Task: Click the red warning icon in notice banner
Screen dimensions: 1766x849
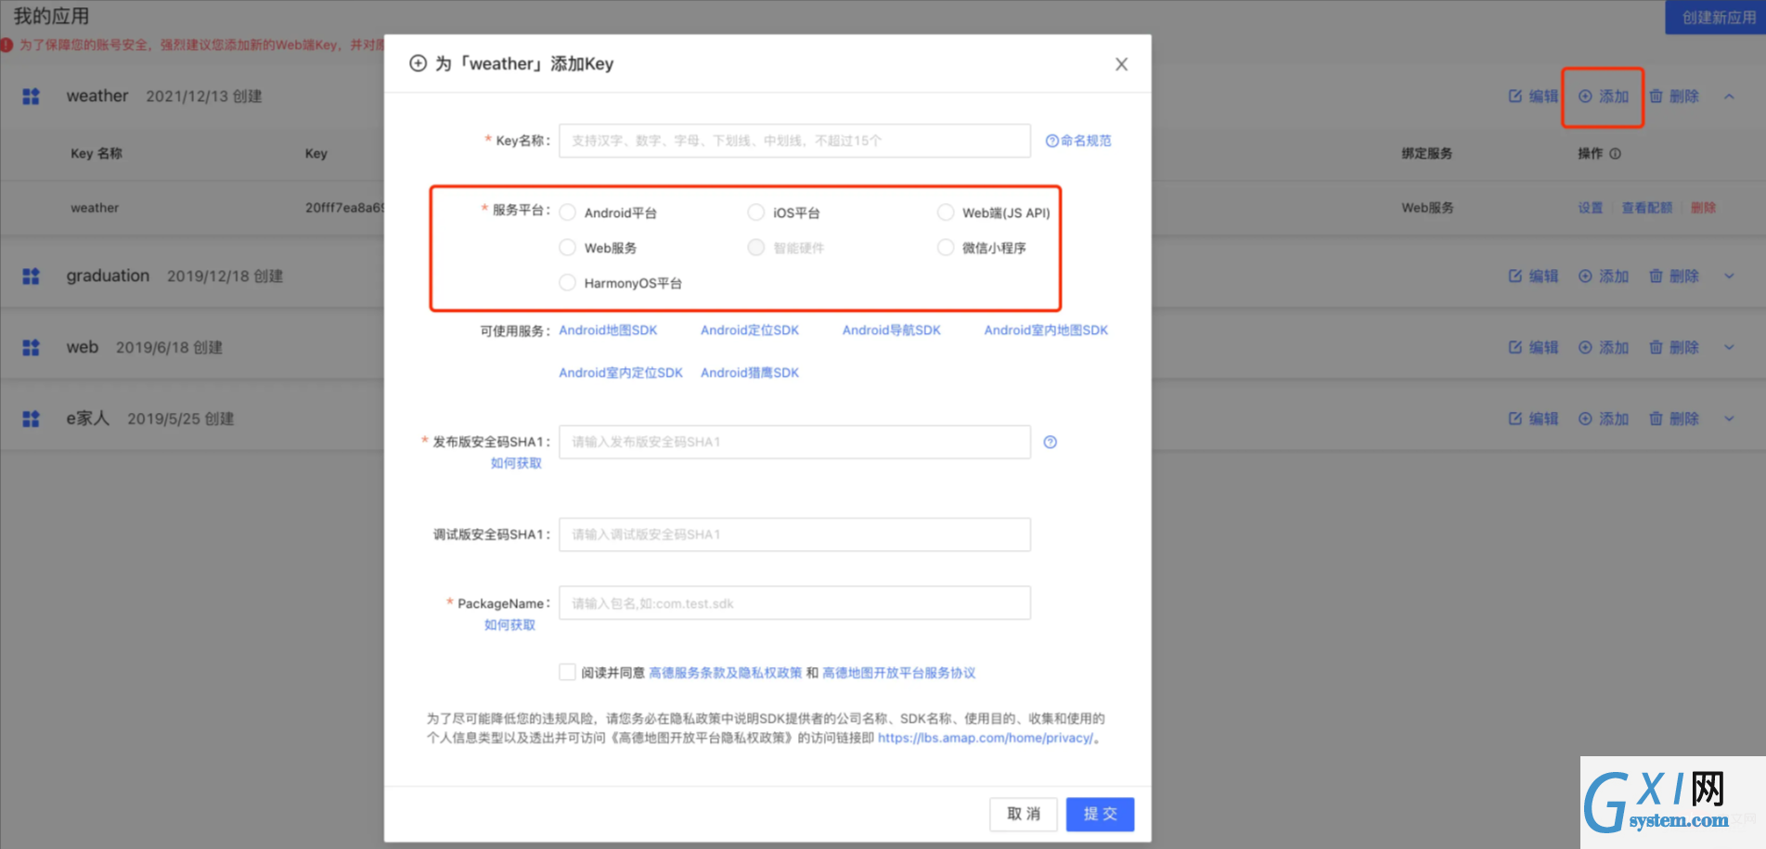Action: click(x=6, y=45)
